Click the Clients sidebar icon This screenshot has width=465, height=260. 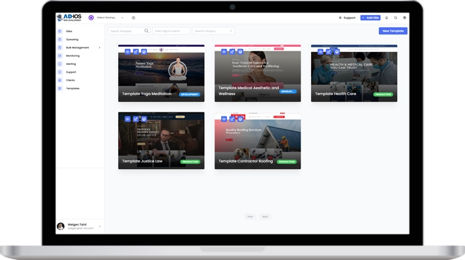[60, 81]
